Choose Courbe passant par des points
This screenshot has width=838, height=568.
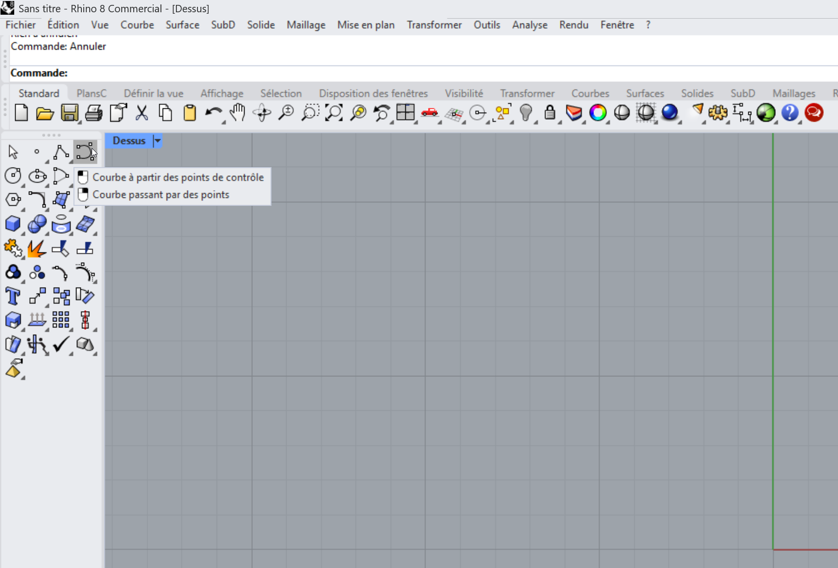161,195
